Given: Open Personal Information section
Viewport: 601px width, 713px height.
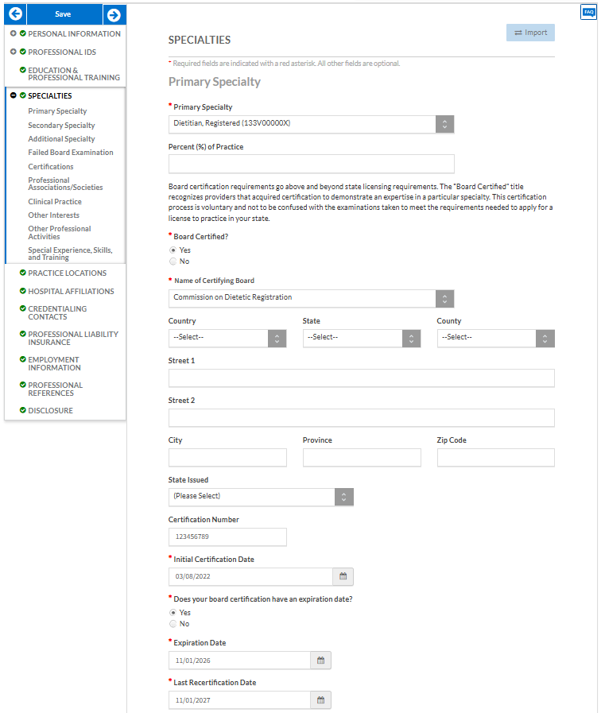Looking at the screenshot, I should pyautogui.click(x=74, y=33).
